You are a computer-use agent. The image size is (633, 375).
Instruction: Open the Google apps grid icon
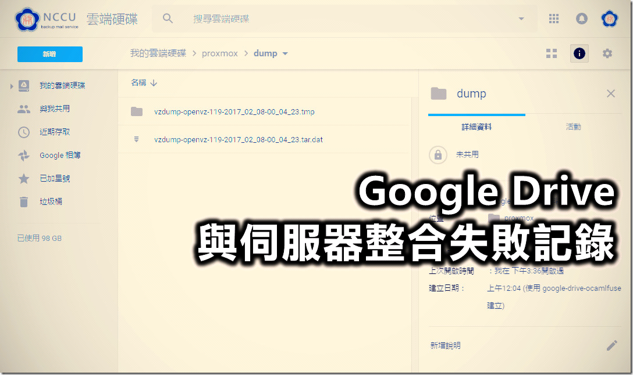click(554, 19)
